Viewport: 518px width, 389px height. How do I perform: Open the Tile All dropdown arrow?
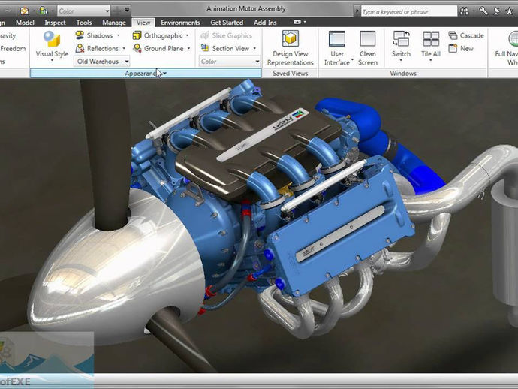[431, 61]
